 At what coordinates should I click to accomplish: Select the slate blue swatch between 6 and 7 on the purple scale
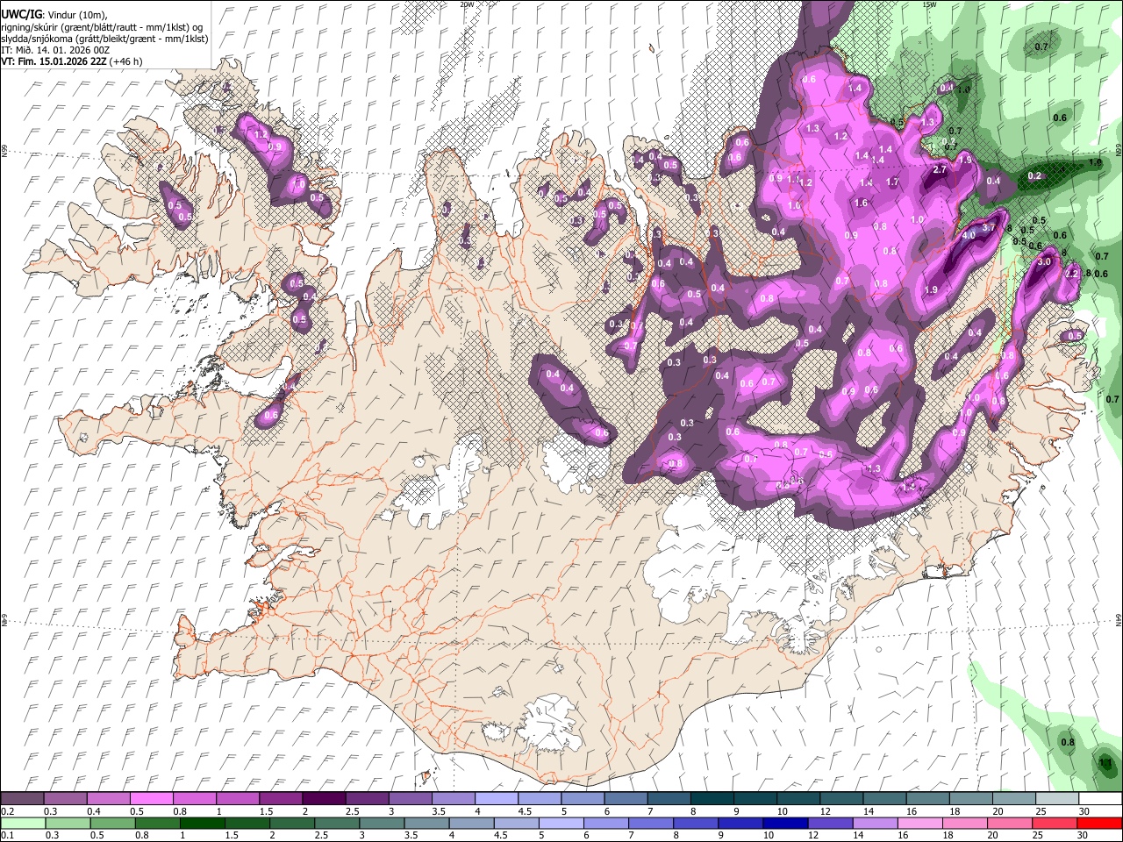[627, 799]
